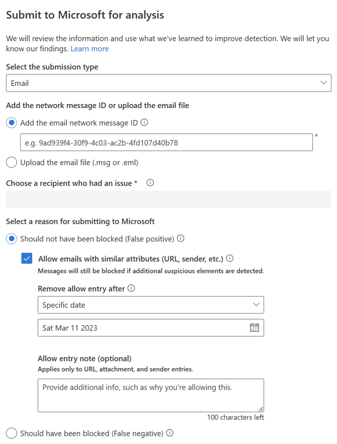Click info icon beside False negative option

pyautogui.click(x=170, y=433)
